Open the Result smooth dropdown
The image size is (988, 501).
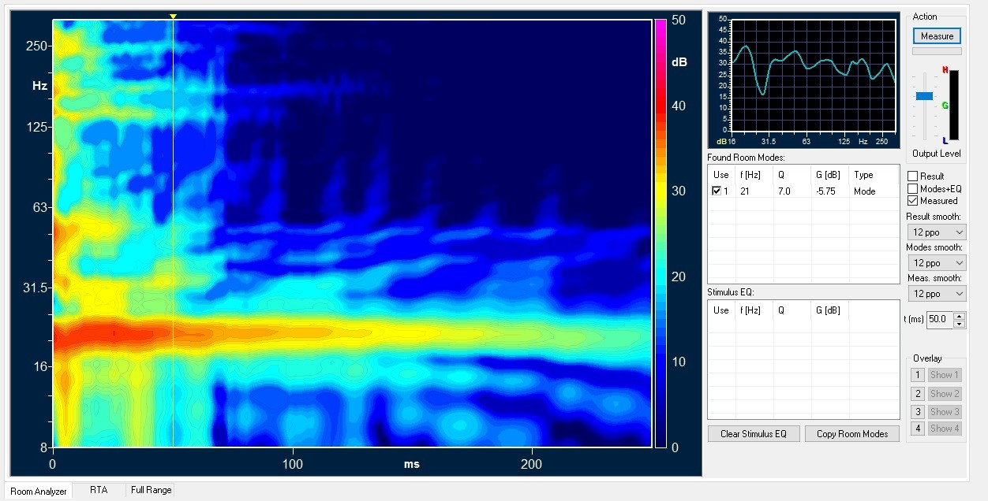pos(936,232)
